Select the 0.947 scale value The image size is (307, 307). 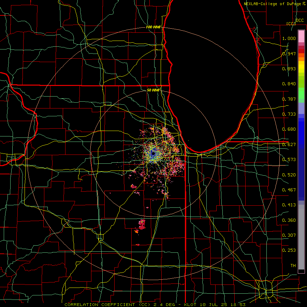(x=289, y=54)
